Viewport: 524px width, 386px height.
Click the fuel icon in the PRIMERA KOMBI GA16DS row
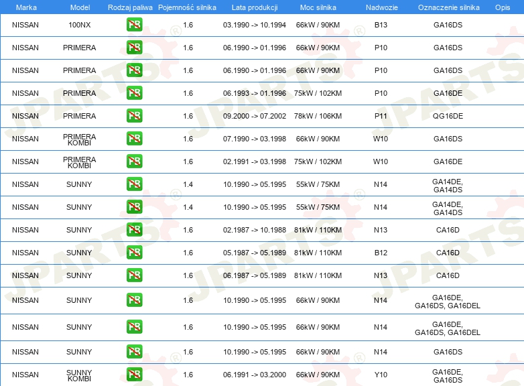click(x=134, y=138)
